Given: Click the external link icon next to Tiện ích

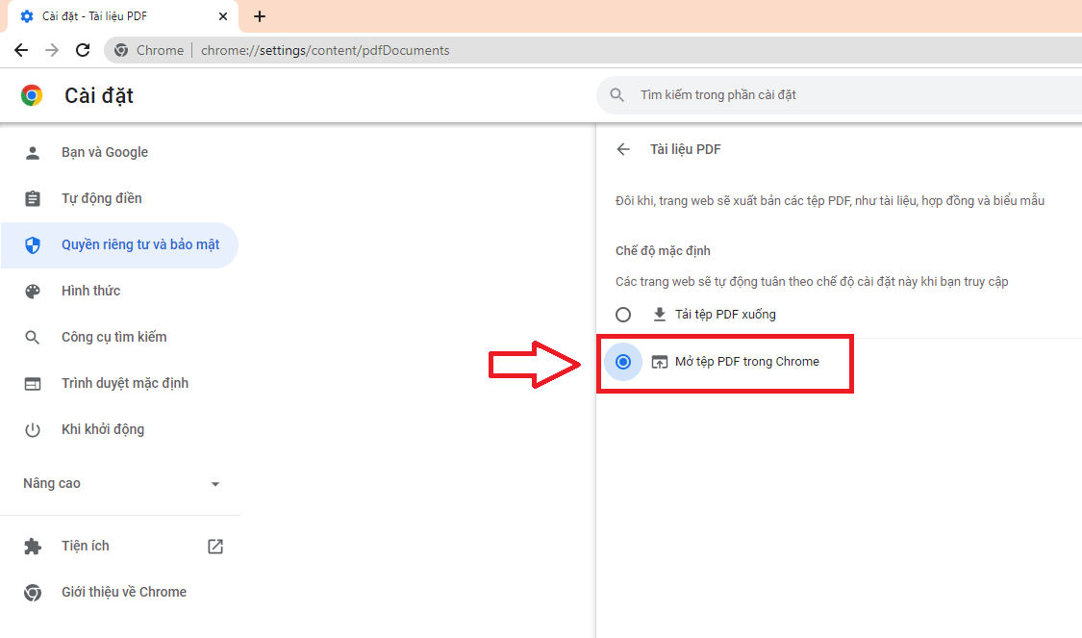Looking at the screenshot, I should tap(215, 547).
